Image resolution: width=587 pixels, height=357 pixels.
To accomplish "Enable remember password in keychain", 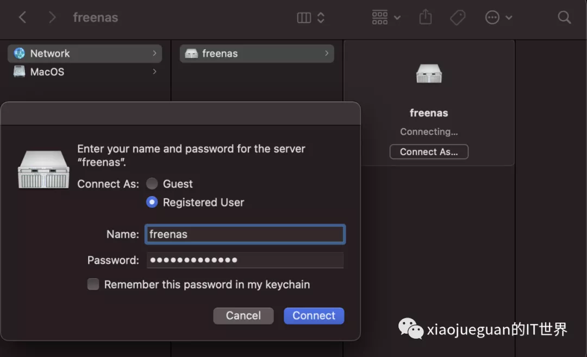I will point(93,284).
